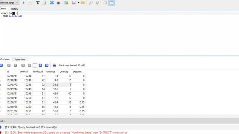Click the Explain query icon
239x134 pixels.
coord(30,3)
